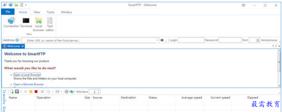The image size is (282, 112).
Task: Switch to the Home ribbon tab
Action: [23, 12]
